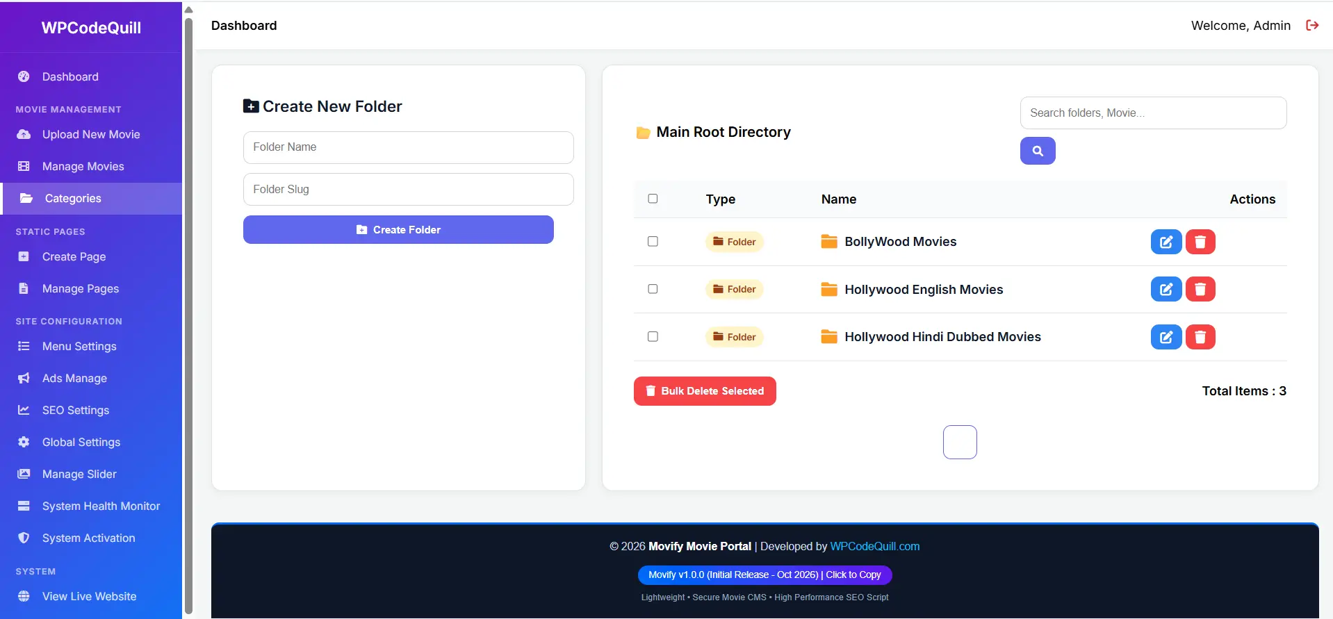Viewport: 1333px width, 619px height.
Task: Click the Ads Manage megaphone icon
Action: tap(24, 378)
